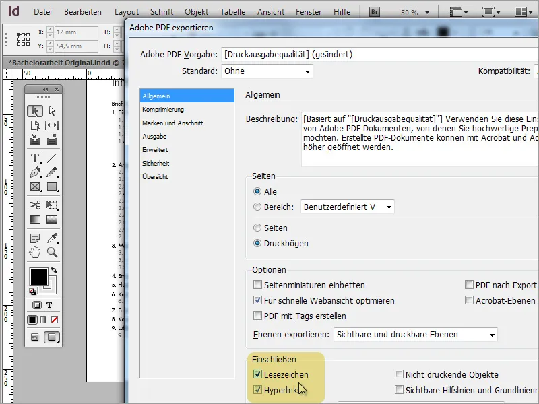Select the Page tool
The width and height of the screenshot is (539, 404).
pyautogui.click(x=35, y=125)
